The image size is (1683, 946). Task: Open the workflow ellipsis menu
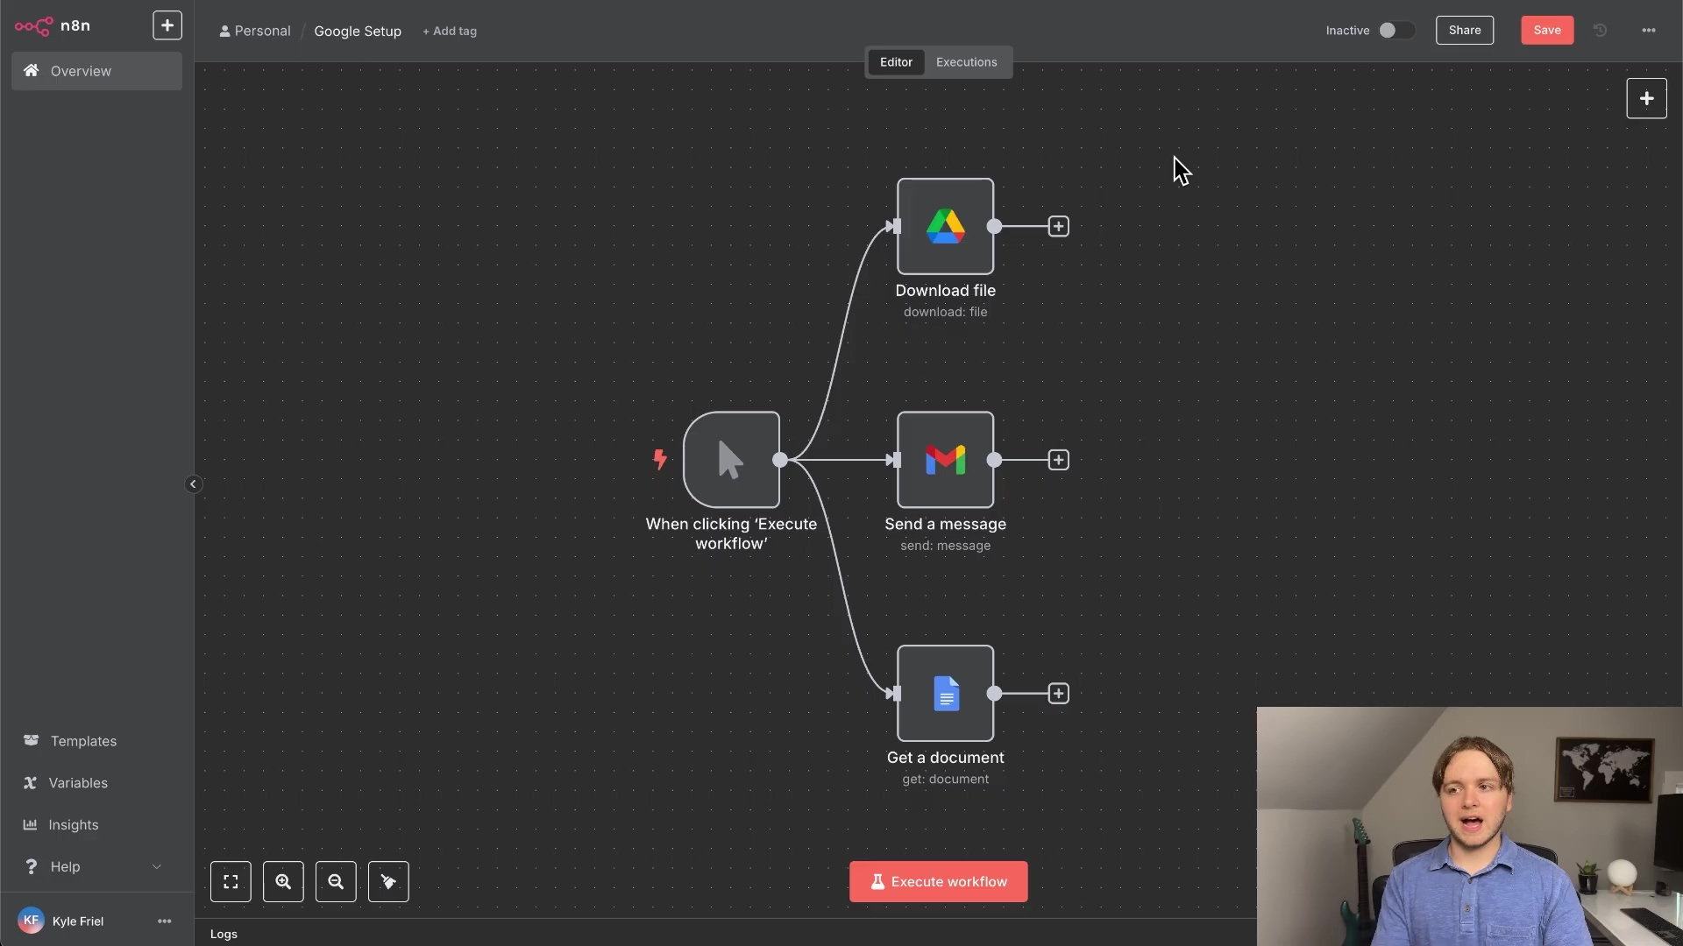point(1648,30)
